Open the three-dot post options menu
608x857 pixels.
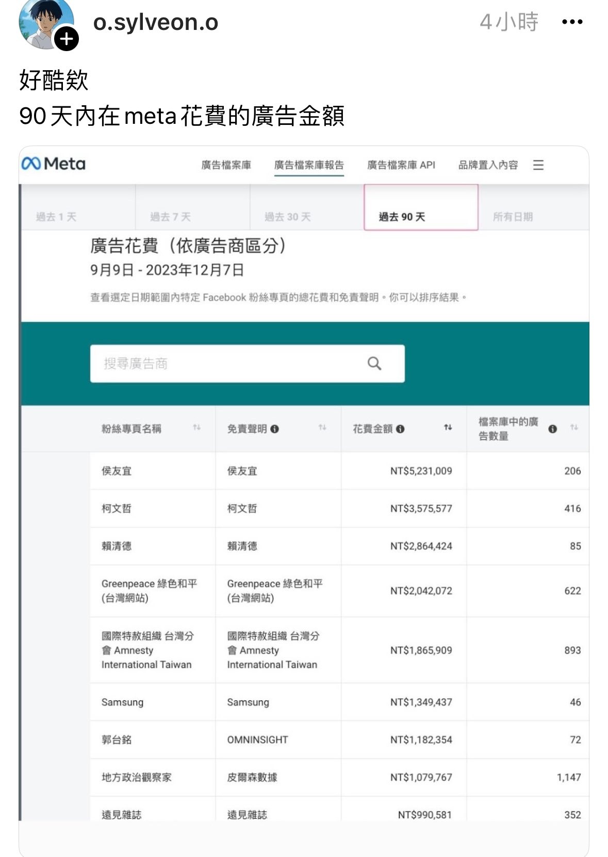572,22
